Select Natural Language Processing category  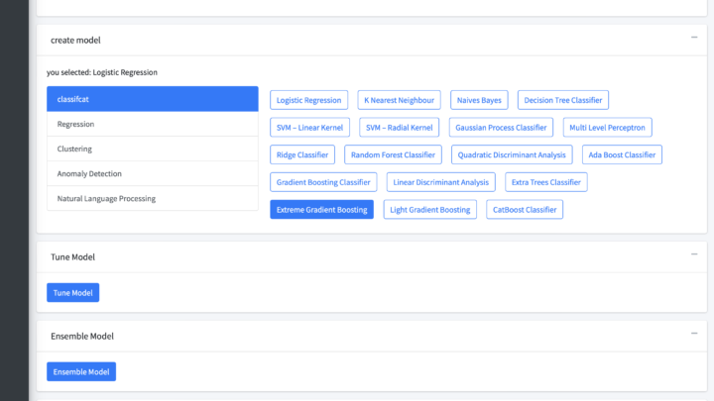(x=152, y=198)
